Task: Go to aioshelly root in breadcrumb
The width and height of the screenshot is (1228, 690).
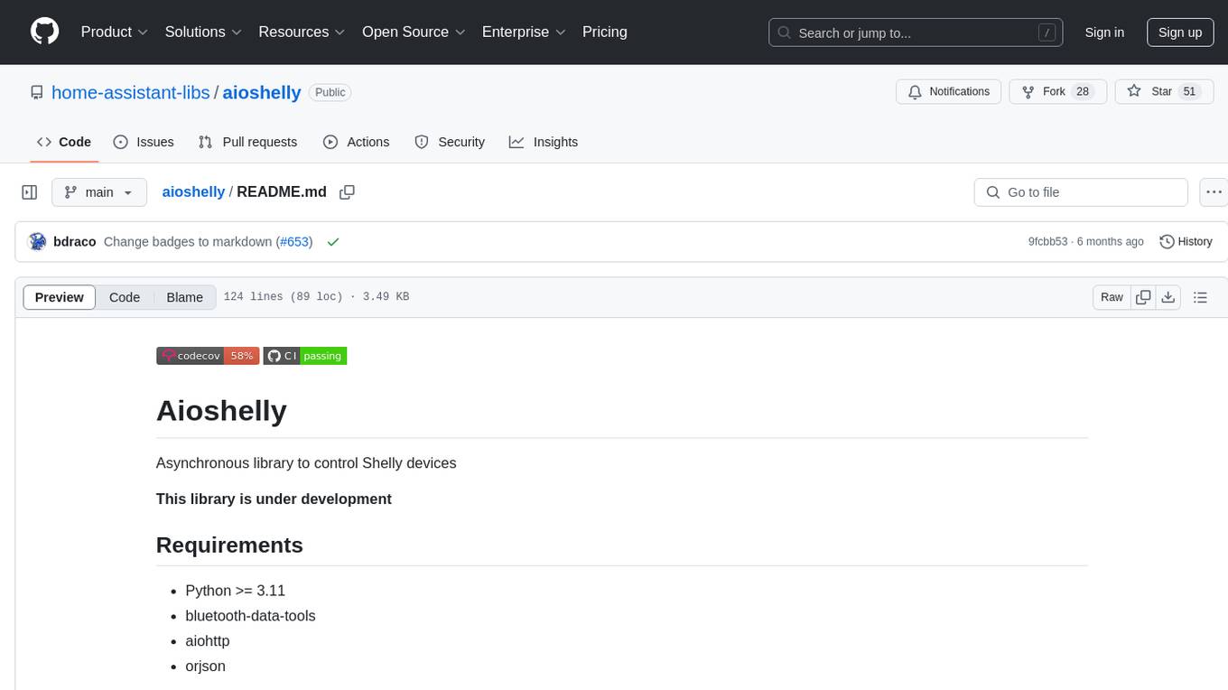Action: pyautogui.click(x=193, y=191)
